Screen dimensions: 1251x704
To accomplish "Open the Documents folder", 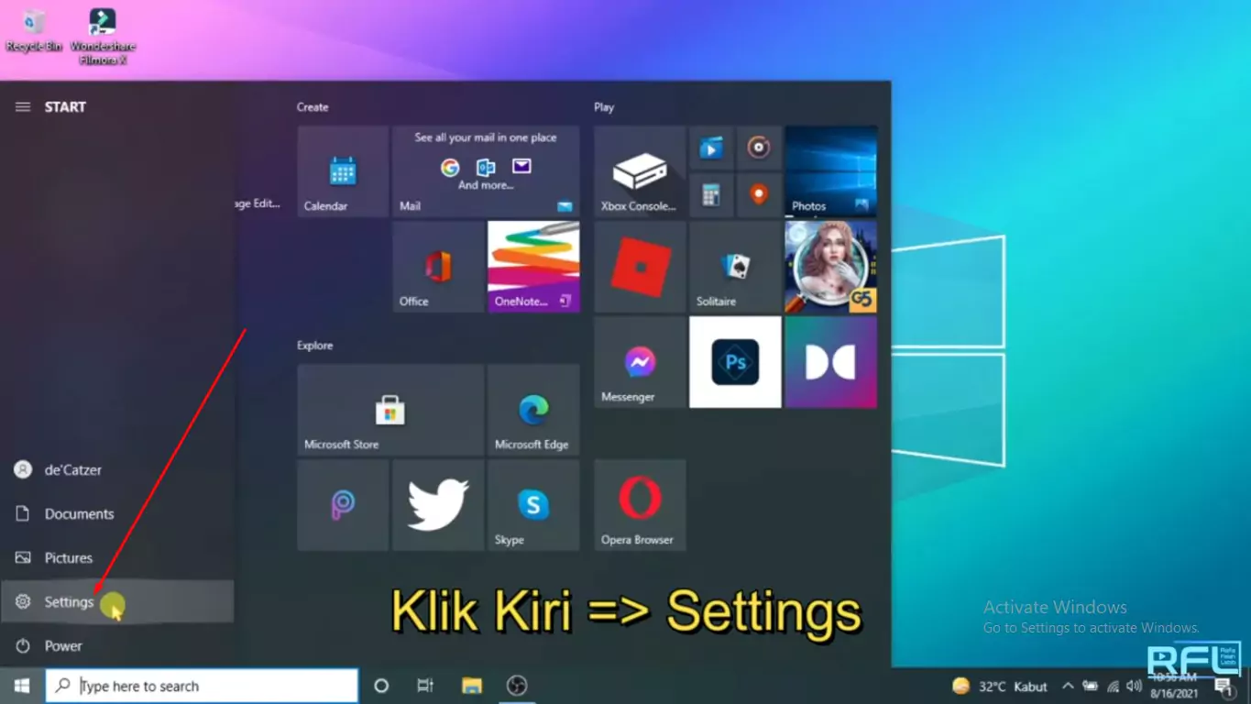I will 117,514.
